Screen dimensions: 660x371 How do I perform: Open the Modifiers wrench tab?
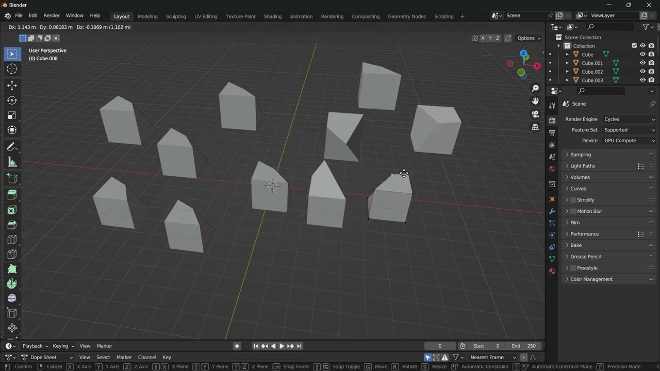coord(552,211)
